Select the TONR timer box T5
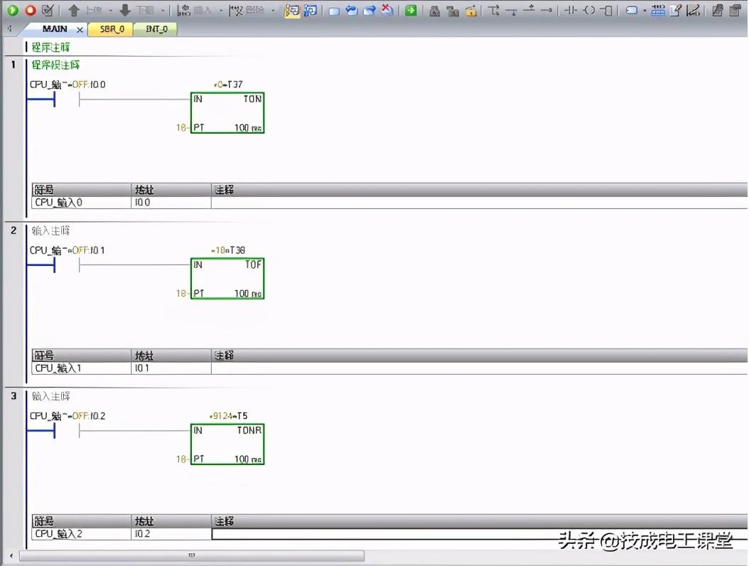This screenshot has width=749, height=566. coord(227,444)
